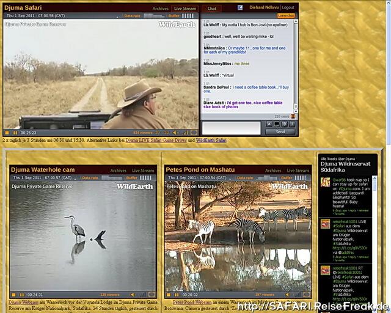This screenshot has width=391, height=313.
Task: Click the Facebook icon in chat header
Action: [240, 8]
